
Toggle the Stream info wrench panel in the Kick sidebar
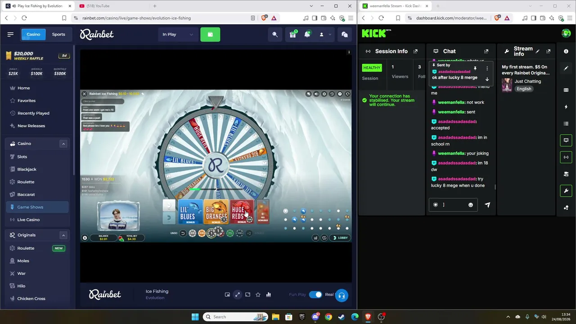click(566, 191)
